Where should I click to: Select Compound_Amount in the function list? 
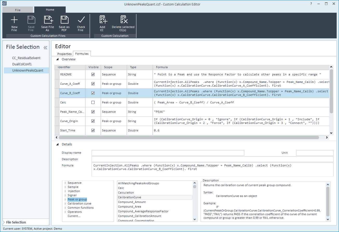pyautogui.click(x=132, y=202)
